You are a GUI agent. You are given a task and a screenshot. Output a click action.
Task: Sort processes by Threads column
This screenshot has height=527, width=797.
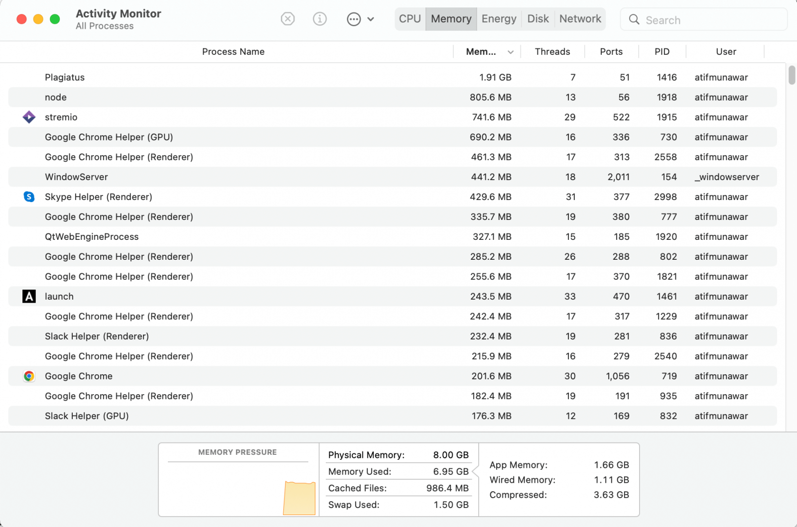(552, 52)
